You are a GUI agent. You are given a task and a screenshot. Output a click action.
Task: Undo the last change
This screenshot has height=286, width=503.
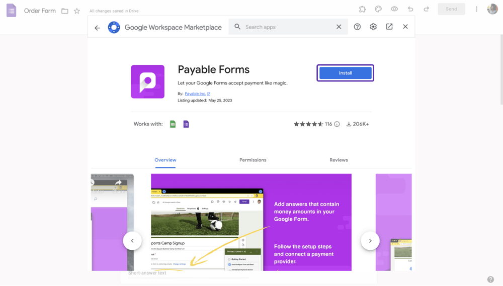pyautogui.click(x=410, y=9)
